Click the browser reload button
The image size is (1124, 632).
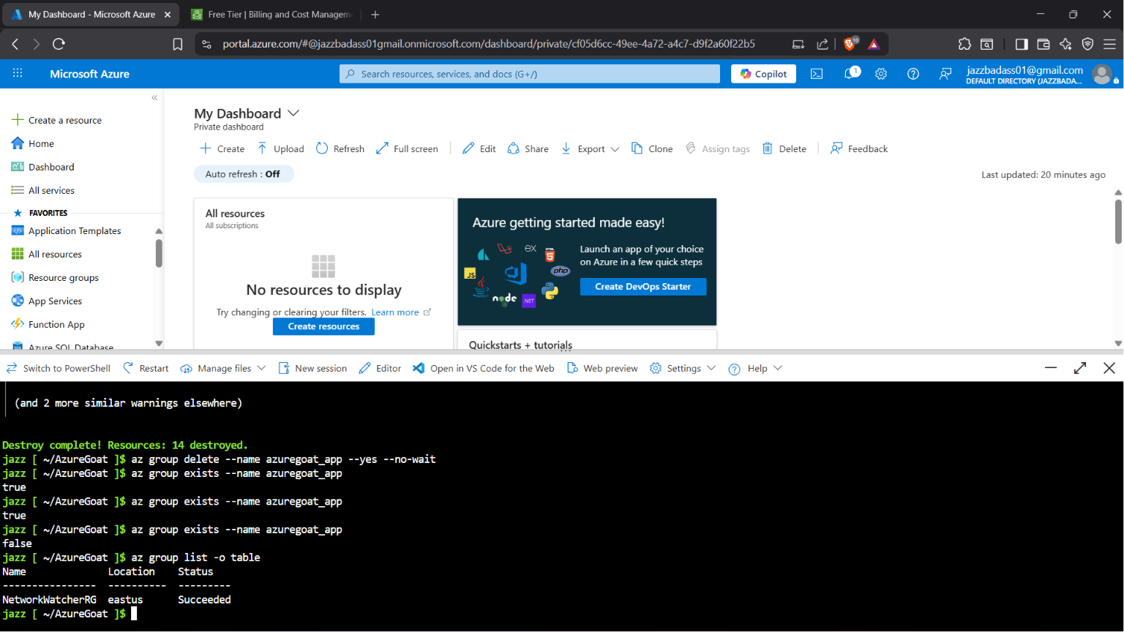(x=59, y=44)
